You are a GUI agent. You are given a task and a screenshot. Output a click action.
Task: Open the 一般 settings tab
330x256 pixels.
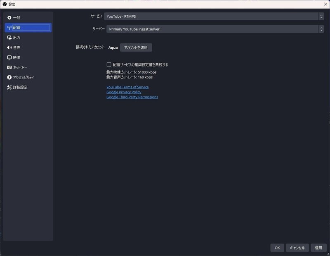pyautogui.click(x=28, y=18)
